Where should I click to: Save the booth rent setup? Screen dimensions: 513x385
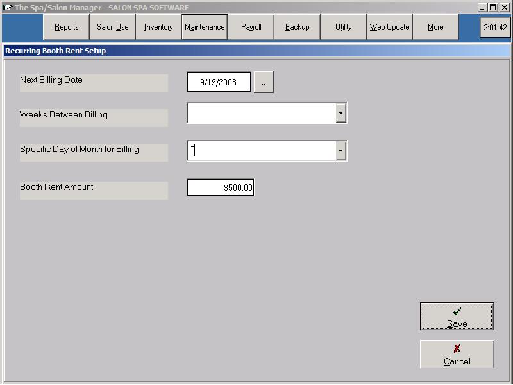tap(457, 316)
